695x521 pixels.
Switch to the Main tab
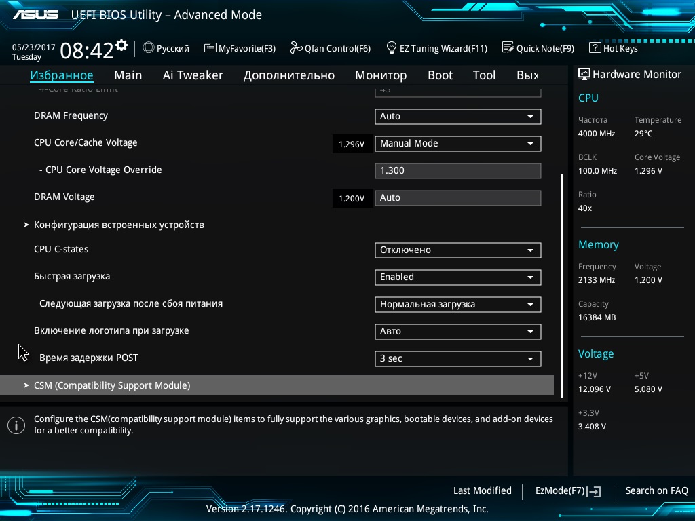click(128, 75)
